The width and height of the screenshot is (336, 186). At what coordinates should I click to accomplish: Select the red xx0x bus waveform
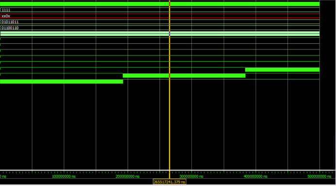coord(160,16)
